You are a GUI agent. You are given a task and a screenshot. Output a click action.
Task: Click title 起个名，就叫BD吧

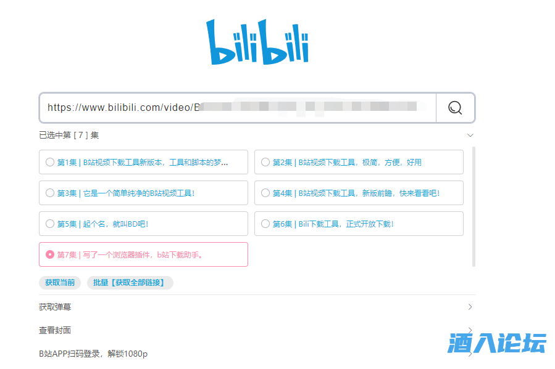[x=115, y=224]
